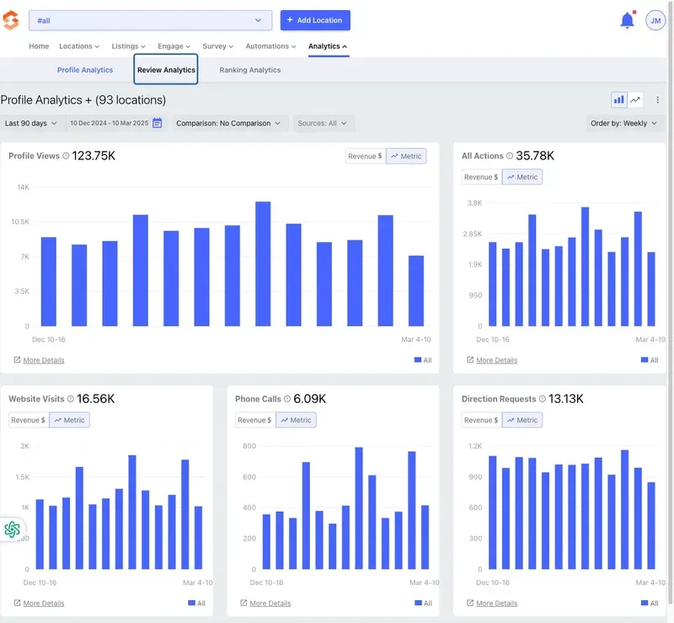Open the notifications bell
The height and width of the screenshot is (623, 674).
tap(627, 20)
